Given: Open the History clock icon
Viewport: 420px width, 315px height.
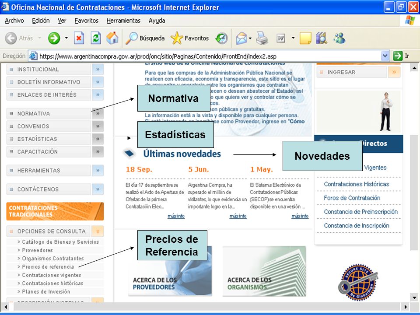Looking at the screenshot, I should point(221,38).
